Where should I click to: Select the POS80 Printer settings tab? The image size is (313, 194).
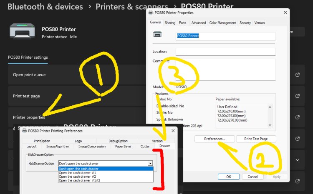pyautogui.click(x=28, y=57)
